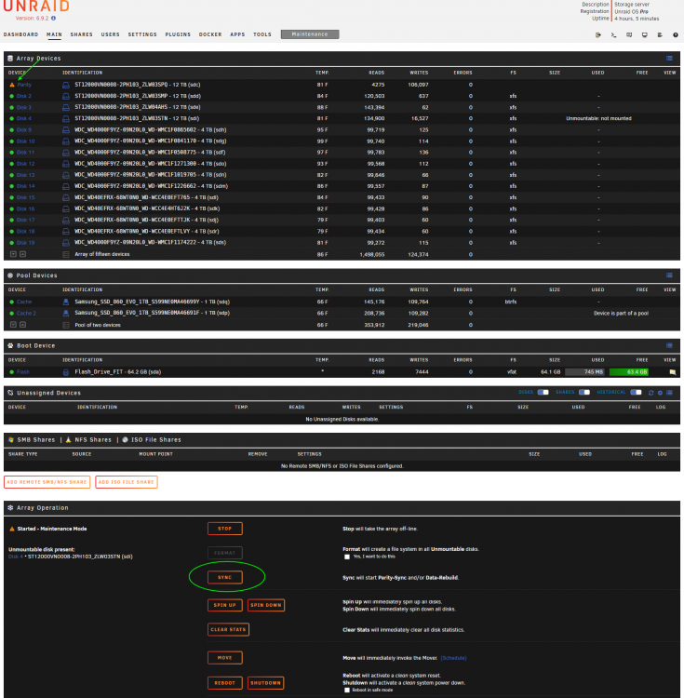684x698 pixels.
Task: Click the drive icon on Disk 4 row
Action: click(x=66, y=118)
